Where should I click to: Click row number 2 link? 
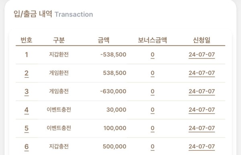click(x=27, y=73)
